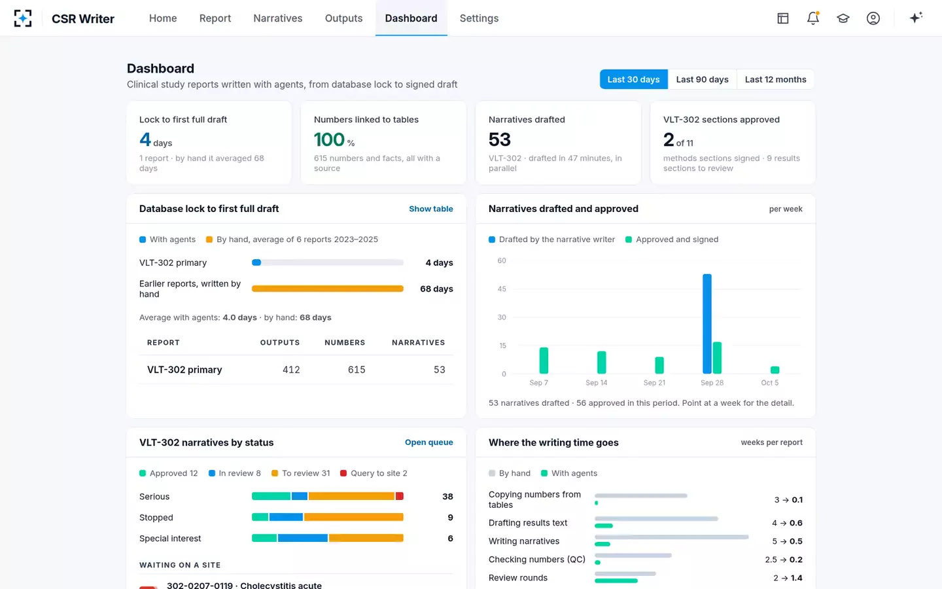Click the VLT-302 primary table row

296,370
